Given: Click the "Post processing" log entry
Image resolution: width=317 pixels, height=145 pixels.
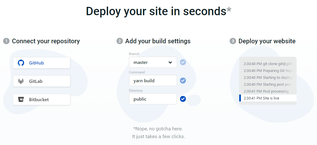Looking at the screenshot, I should pyautogui.click(x=268, y=91).
